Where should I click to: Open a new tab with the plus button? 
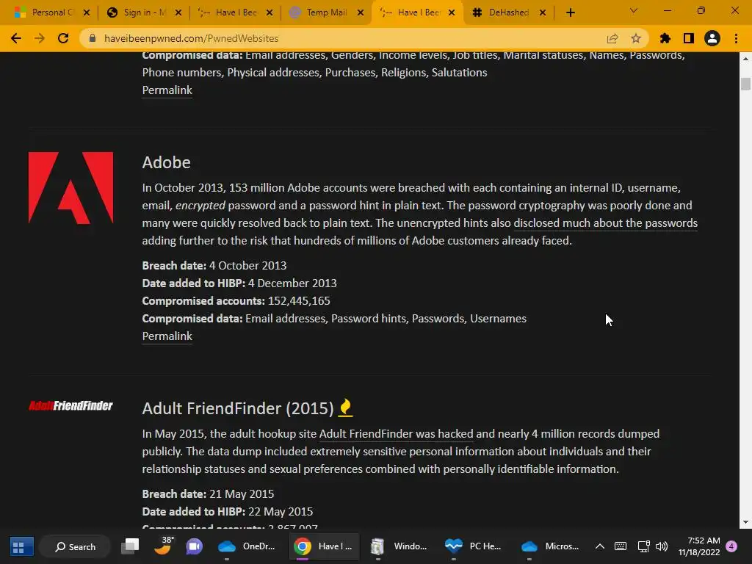click(x=570, y=12)
